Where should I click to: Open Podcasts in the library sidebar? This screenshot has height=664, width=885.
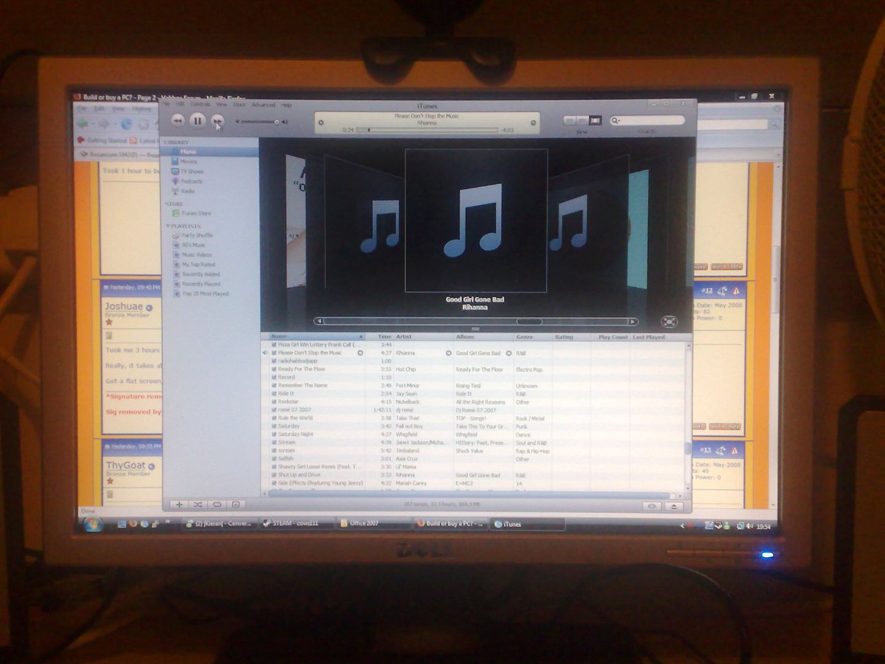pyautogui.click(x=191, y=181)
